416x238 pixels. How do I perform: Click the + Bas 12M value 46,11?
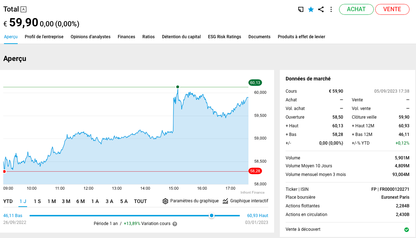tap(404, 135)
